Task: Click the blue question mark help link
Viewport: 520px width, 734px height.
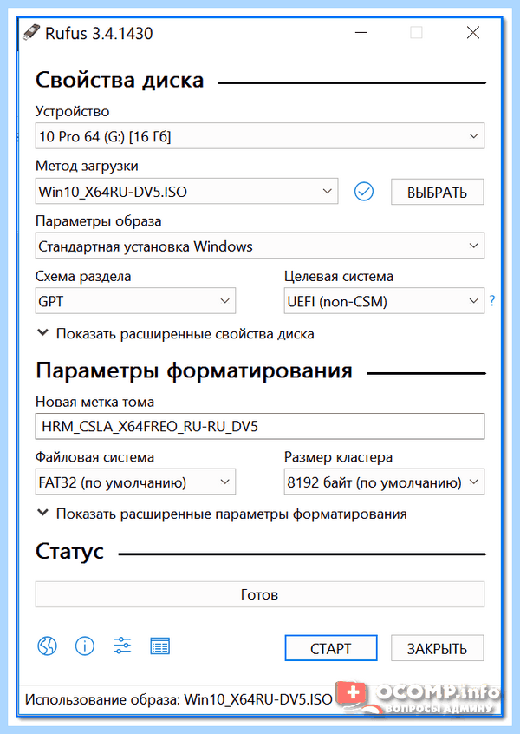Action: [492, 300]
